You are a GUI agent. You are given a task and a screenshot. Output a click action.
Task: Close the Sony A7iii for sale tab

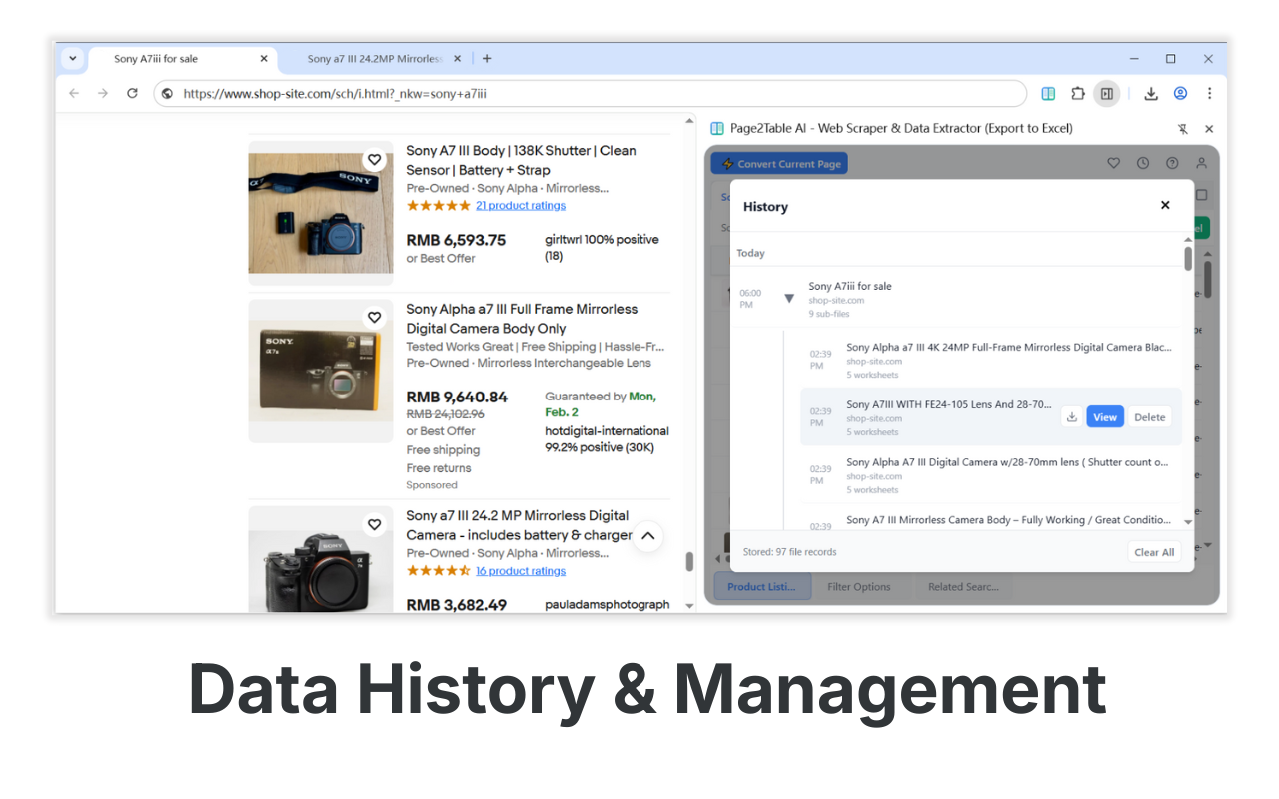pyautogui.click(x=264, y=59)
